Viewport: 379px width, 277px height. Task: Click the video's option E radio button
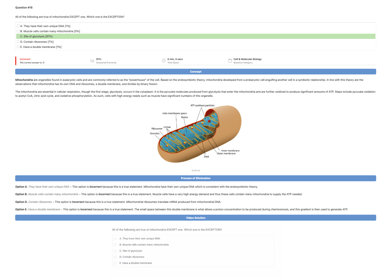click(x=115, y=263)
